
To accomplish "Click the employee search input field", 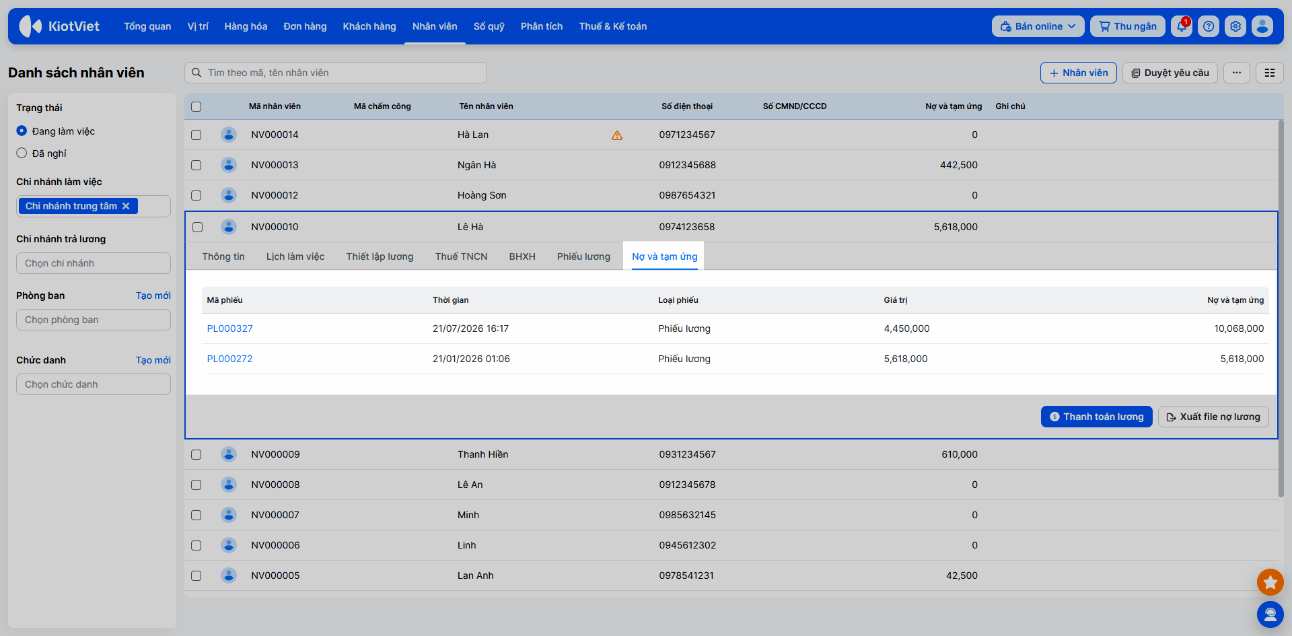I will pos(336,73).
